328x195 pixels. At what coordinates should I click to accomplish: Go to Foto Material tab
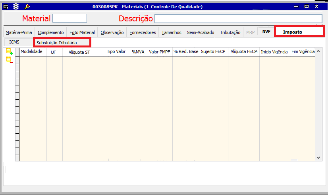click(x=82, y=32)
